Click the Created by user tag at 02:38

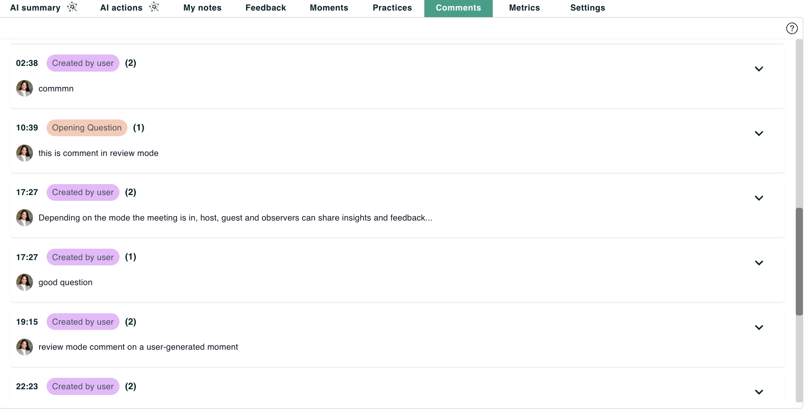tap(83, 63)
